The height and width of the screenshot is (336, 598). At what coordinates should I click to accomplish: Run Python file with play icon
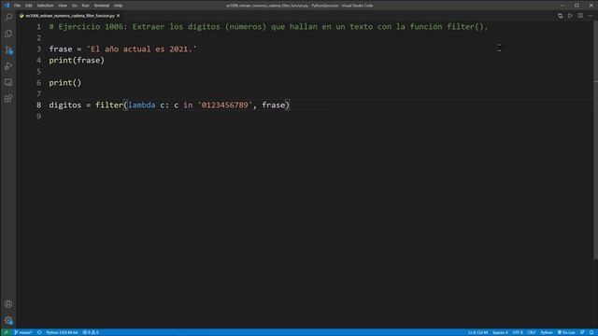coord(570,16)
